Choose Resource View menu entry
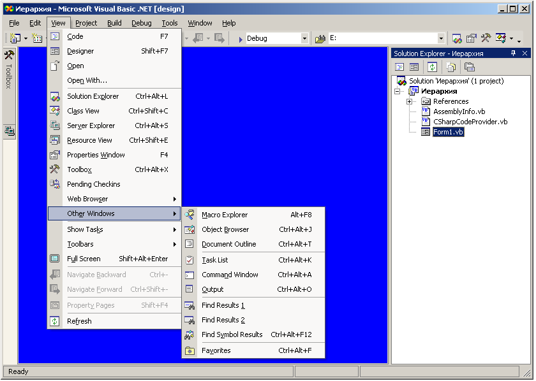The height and width of the screenshot is (381, 536). pyautogui.click(x=114, y=140)
